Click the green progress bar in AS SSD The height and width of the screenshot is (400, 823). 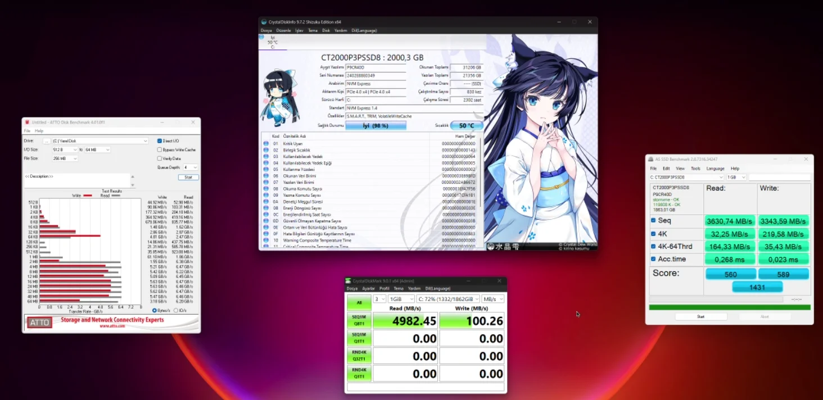[730, 307]
